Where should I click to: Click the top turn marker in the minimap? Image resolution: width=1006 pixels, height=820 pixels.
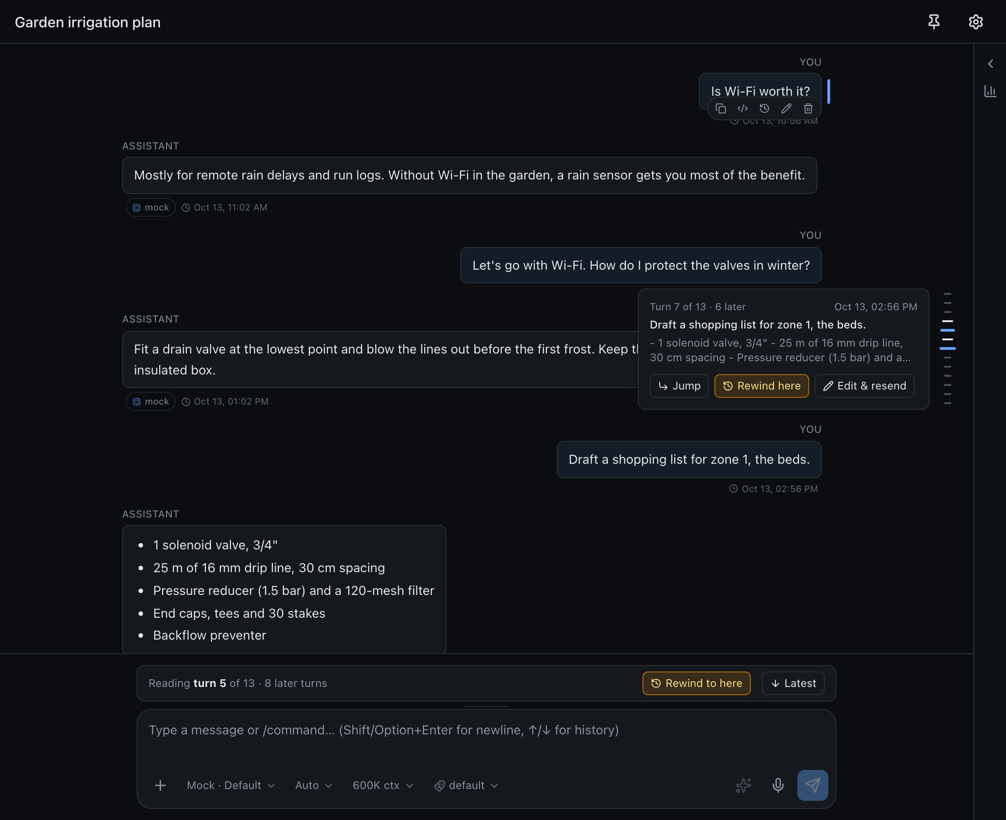tap(947, 294)
